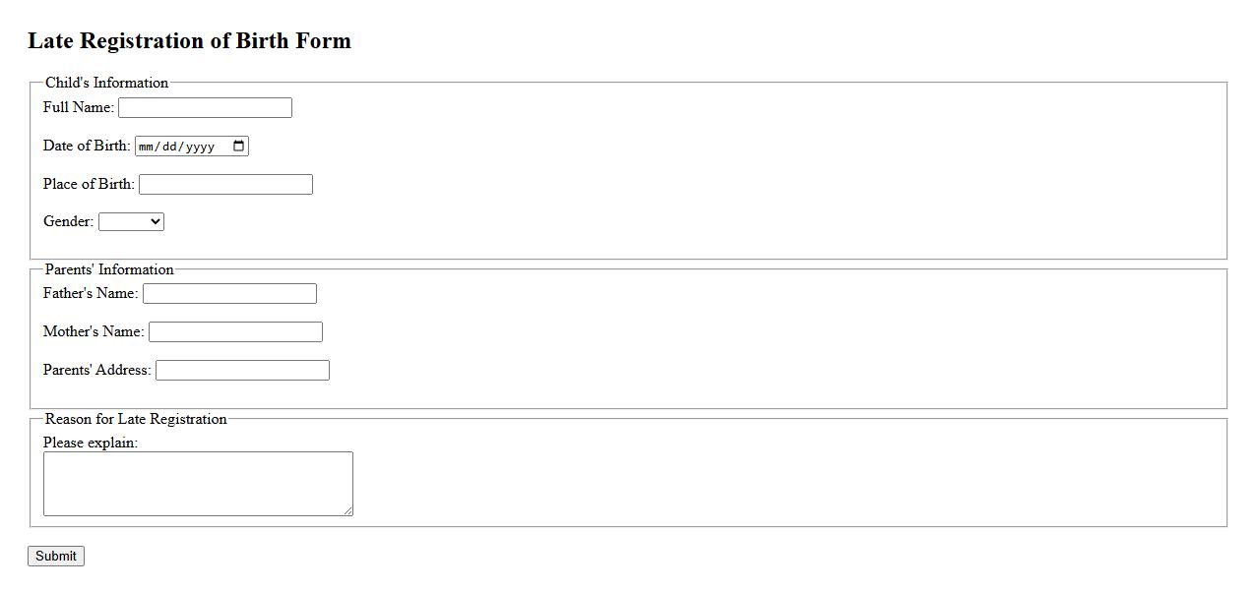
Task: Click the Father's Name input box
Action: [229, 294]
